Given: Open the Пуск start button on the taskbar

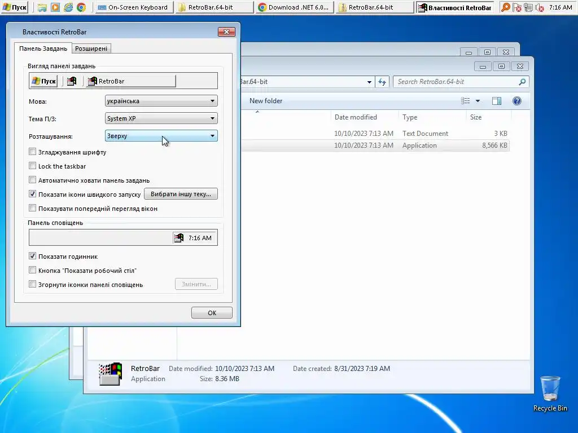Looking at the screenshot, I should click(x=15, y=7).
